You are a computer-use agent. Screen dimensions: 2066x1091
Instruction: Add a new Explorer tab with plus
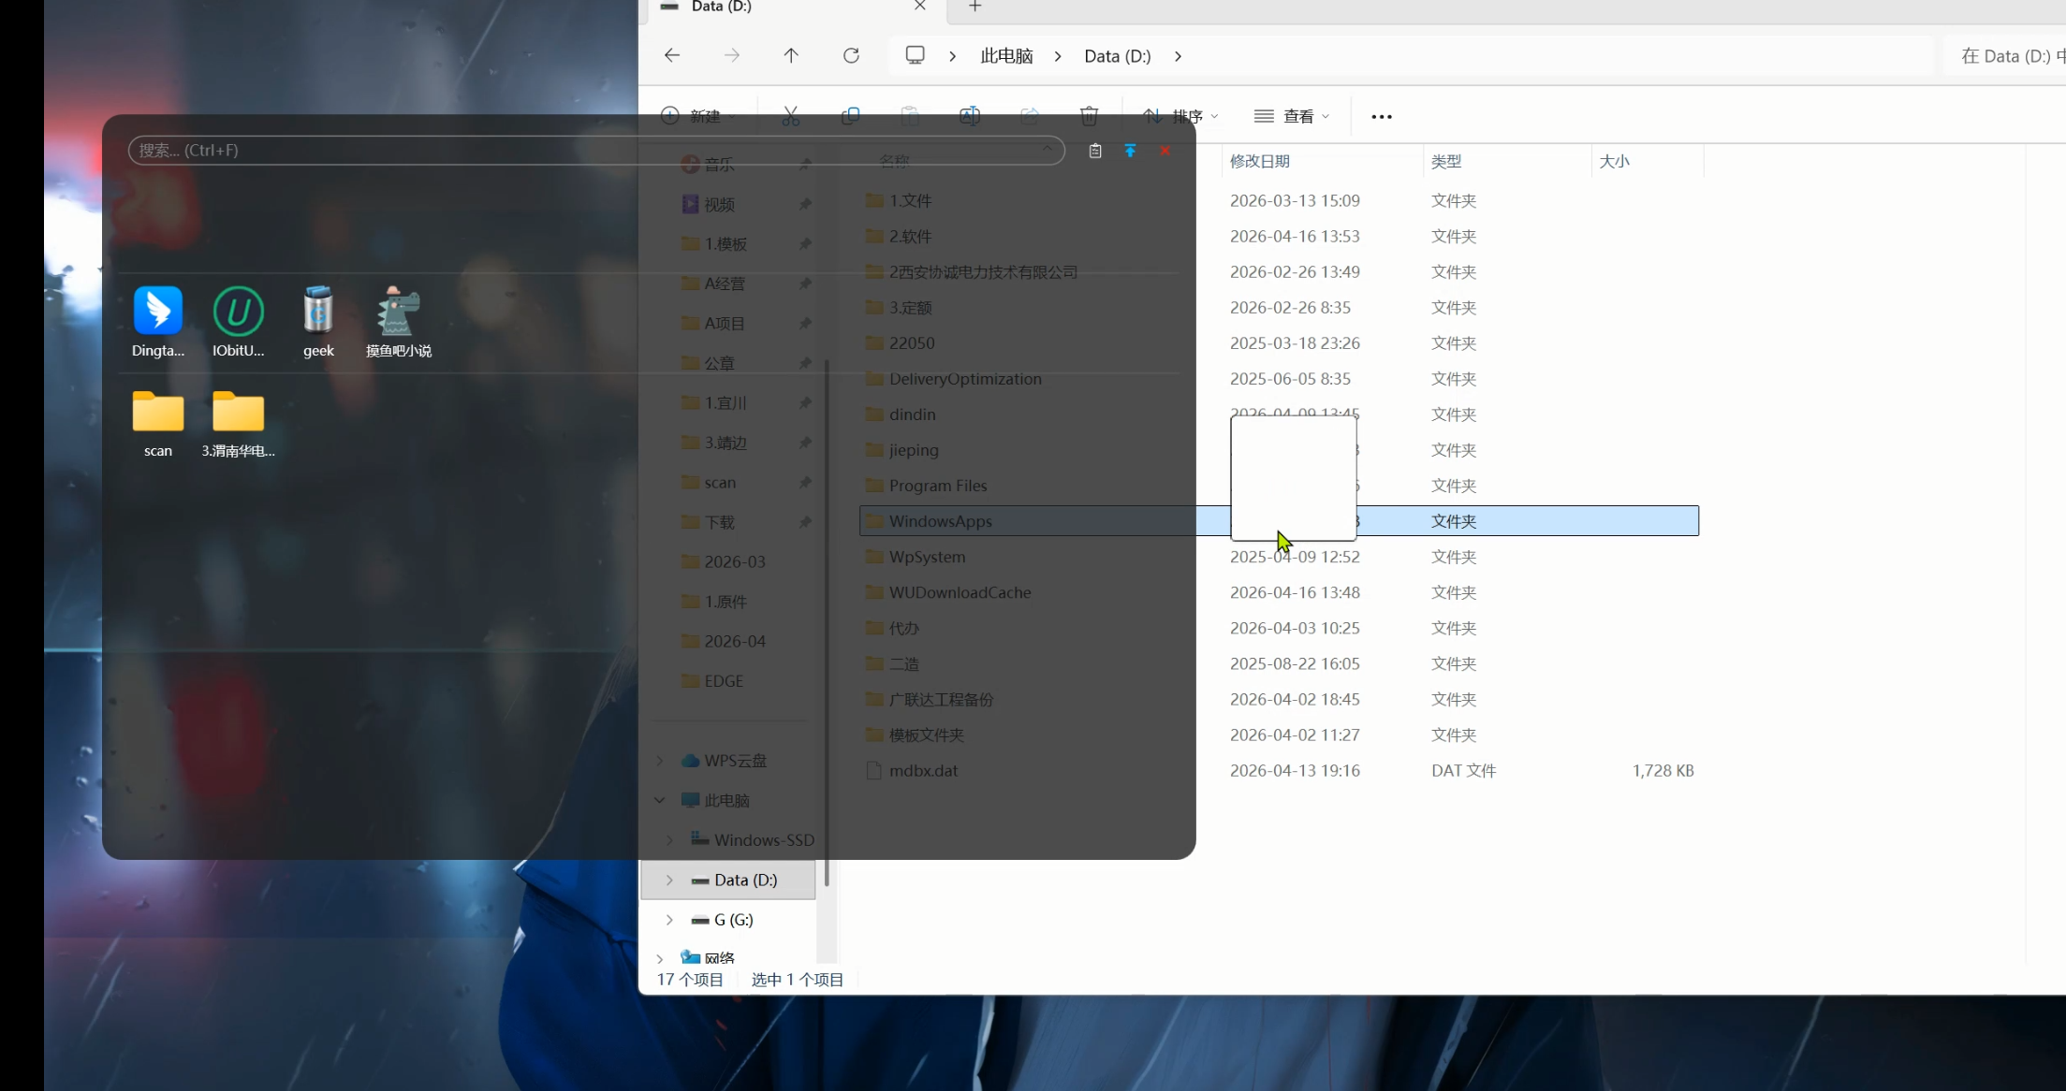tap(974, 7)
